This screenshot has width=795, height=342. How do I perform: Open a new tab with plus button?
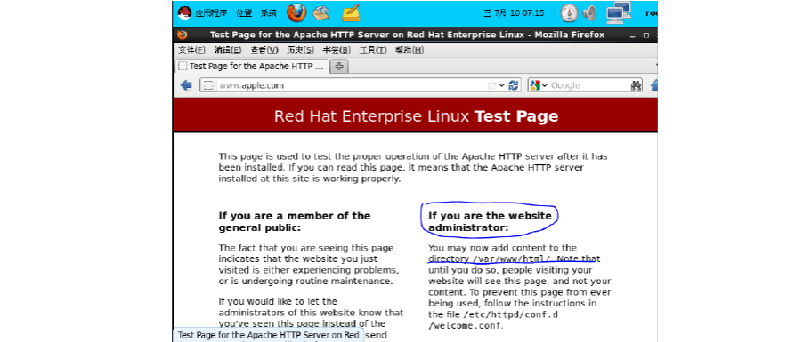(339, 67)
